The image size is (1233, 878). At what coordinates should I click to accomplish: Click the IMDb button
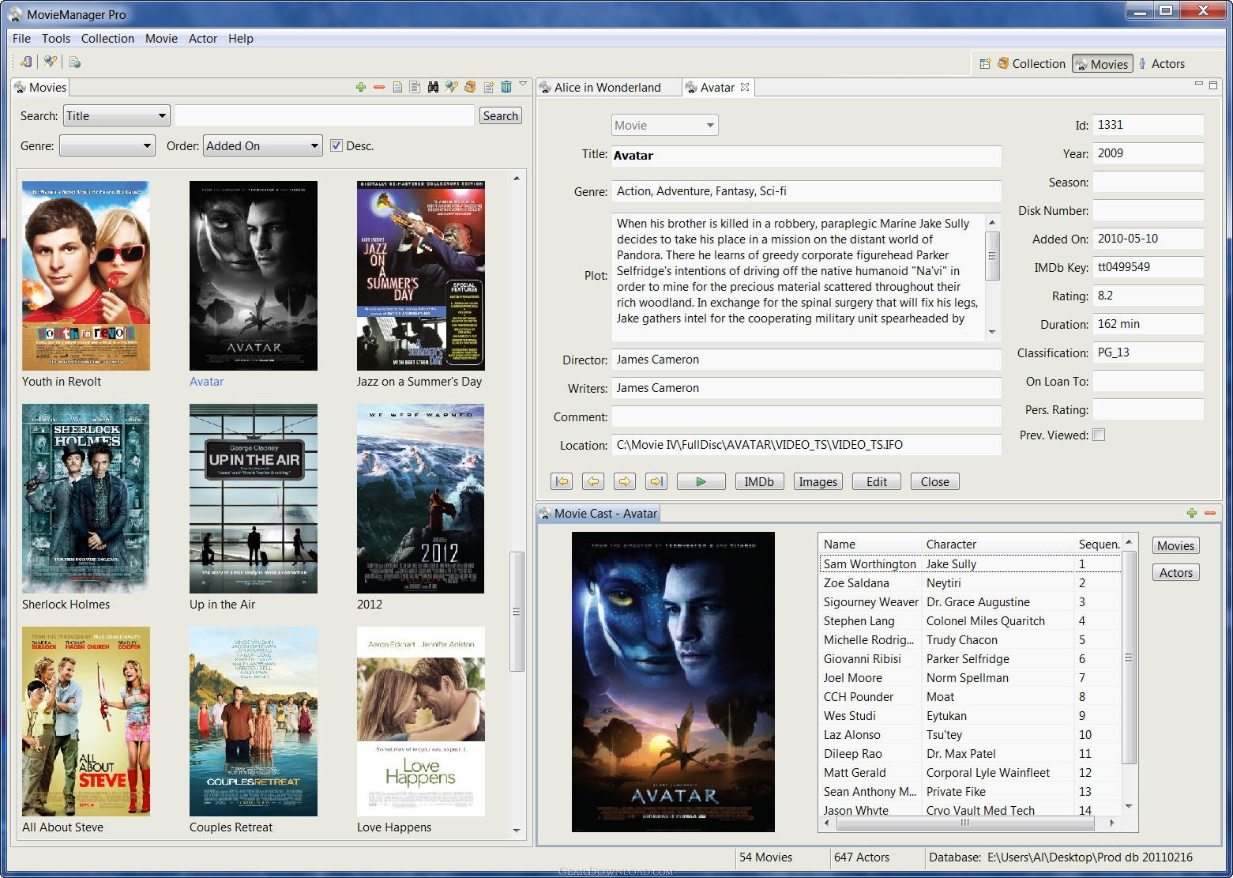759,481
